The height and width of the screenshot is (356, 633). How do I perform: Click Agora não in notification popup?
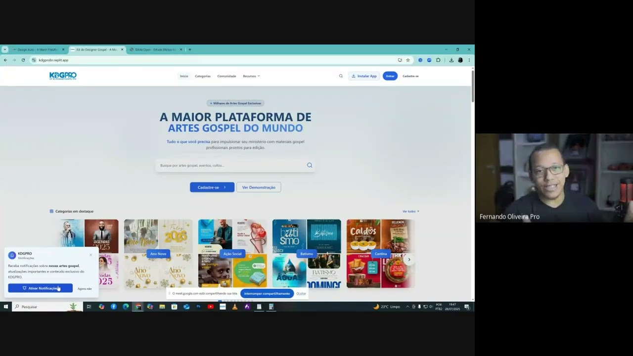click(85, 288)
